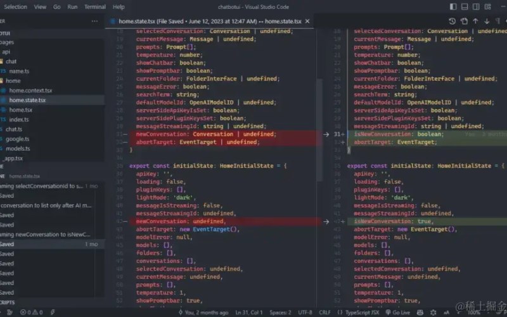Open the Run menu

[72, 6]
